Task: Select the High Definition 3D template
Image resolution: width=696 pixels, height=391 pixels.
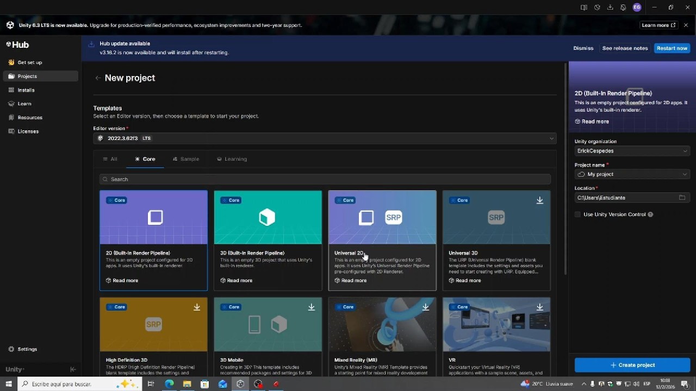Action: pyautogui.click(x=153, y=337)
